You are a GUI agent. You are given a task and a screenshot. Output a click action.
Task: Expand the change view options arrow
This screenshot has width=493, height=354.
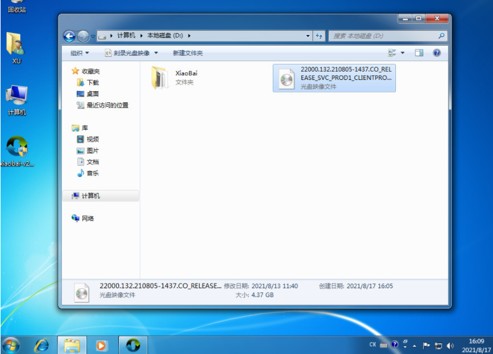403,53
